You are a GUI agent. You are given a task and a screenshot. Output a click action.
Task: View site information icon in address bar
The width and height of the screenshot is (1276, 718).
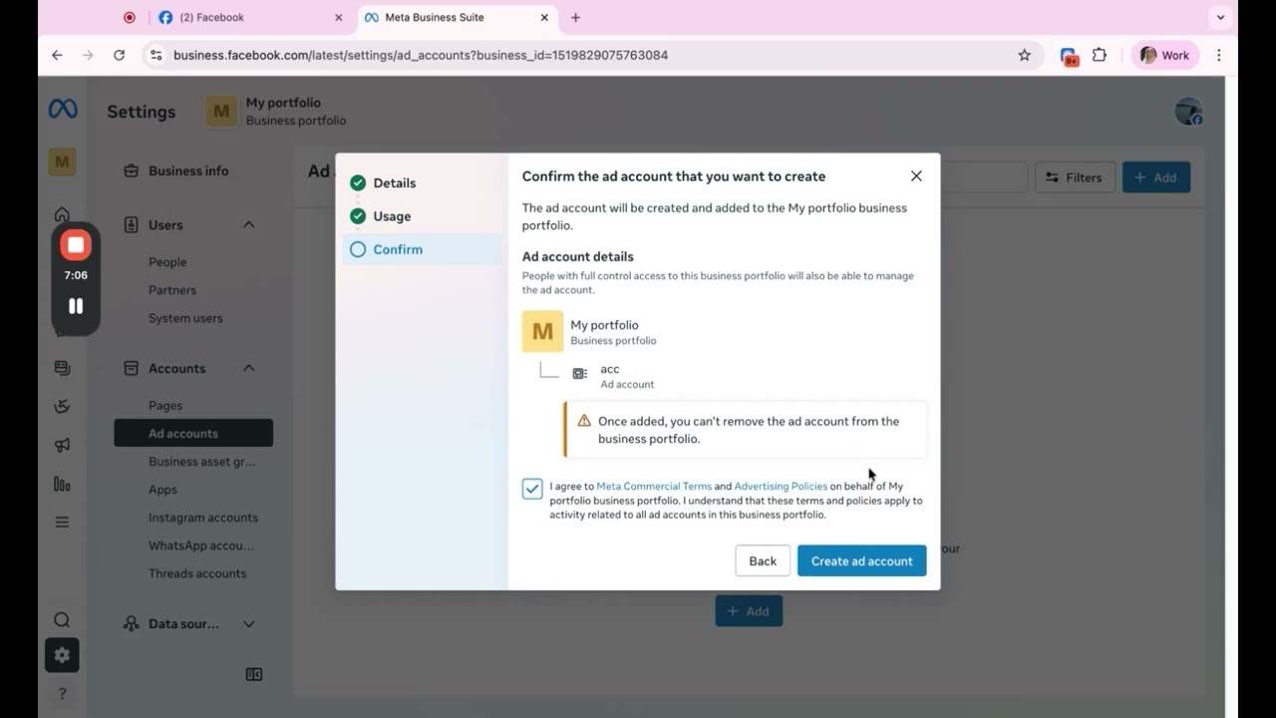[156, 55]
